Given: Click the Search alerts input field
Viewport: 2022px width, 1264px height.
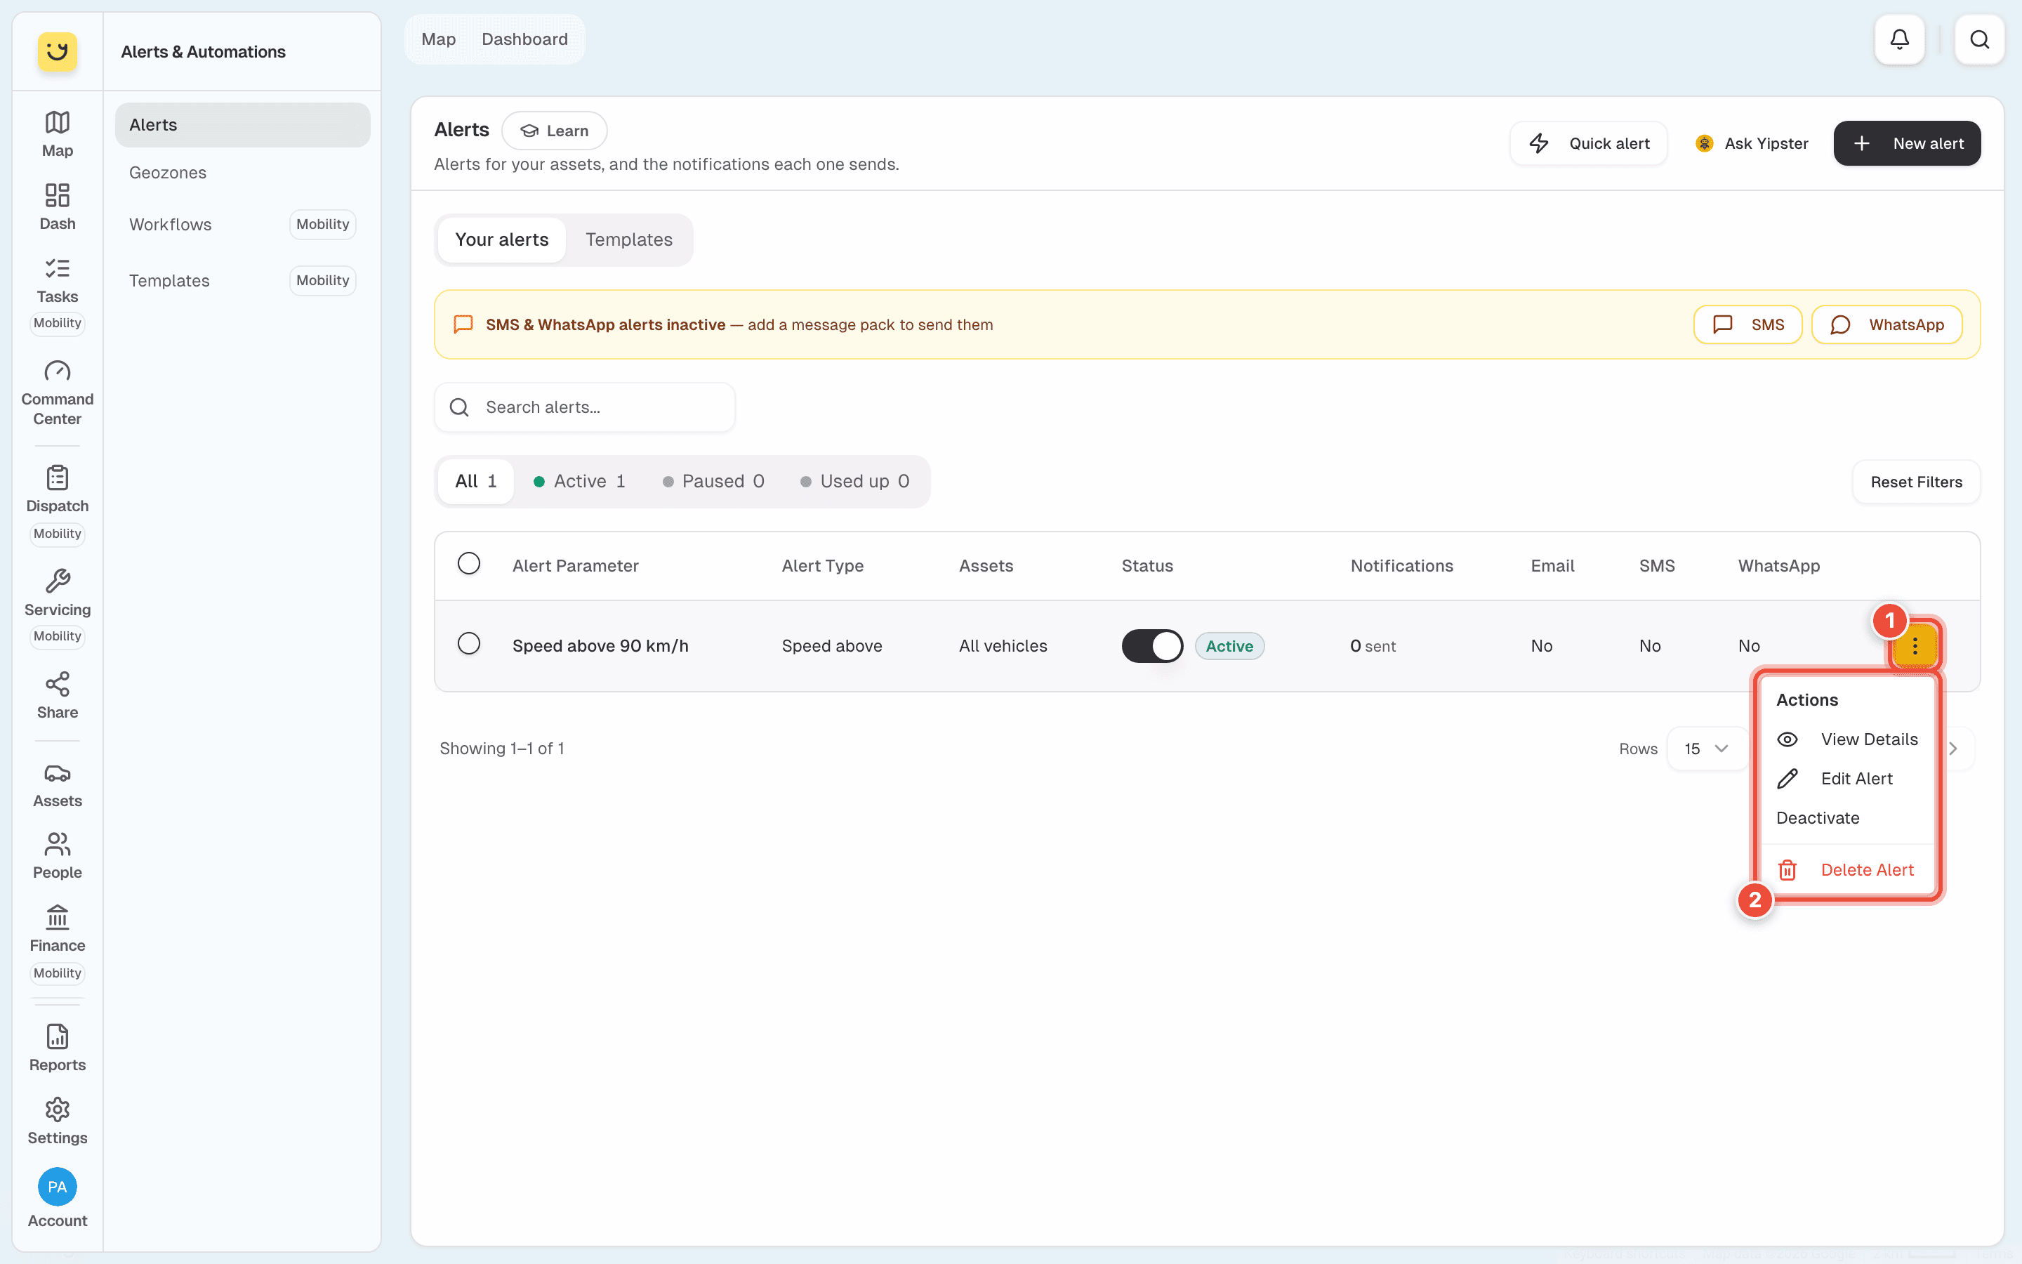Looking at the screenshot, I should point(585,407).
